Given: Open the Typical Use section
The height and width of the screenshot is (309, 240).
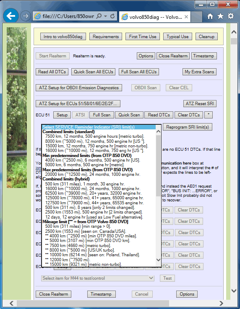Looking at the screenshot, I should coord(177,36).
